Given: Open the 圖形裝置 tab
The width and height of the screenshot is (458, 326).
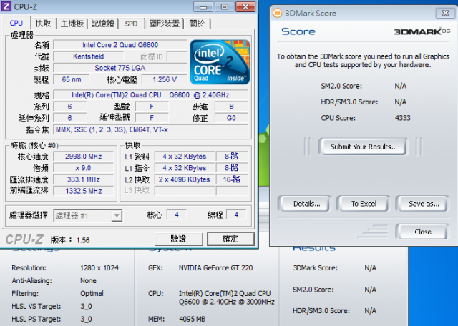Looking at the screenshot, I should [164, 24].
